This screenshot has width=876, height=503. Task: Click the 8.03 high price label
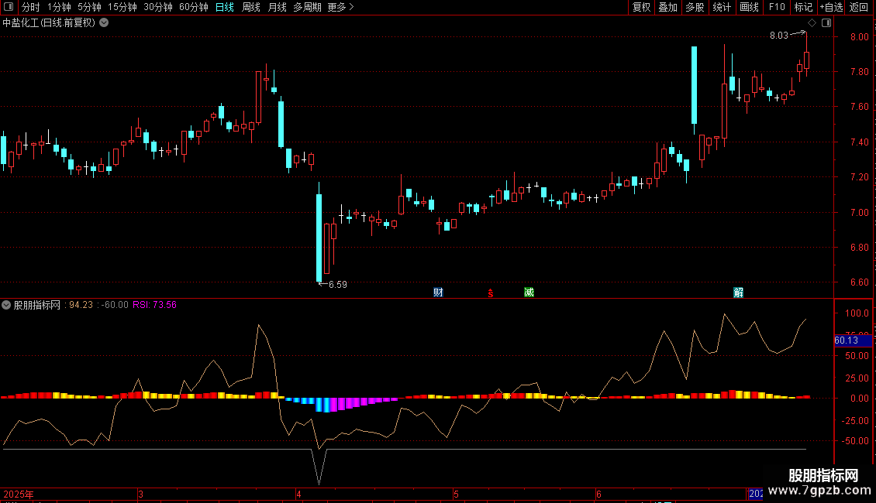point(779,35)
